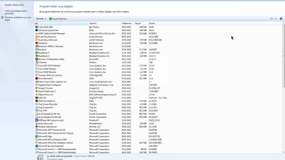Click the Microsoft Edge icon
Viewport: 285px width, 160px height.
coord(37,136)
